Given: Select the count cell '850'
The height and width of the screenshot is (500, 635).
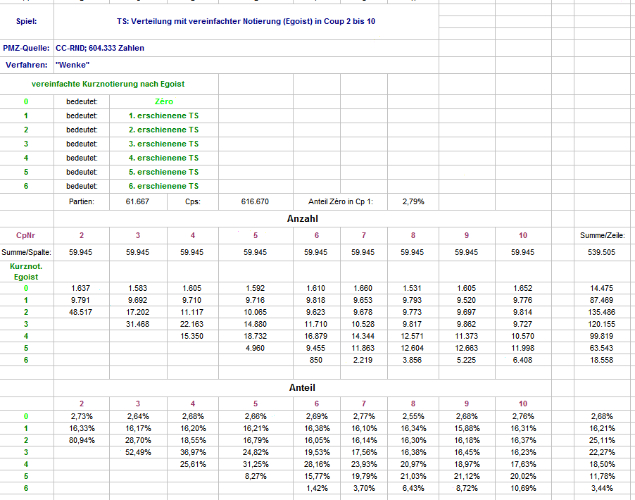Looking at the screenshot, I should coord(316,360).
